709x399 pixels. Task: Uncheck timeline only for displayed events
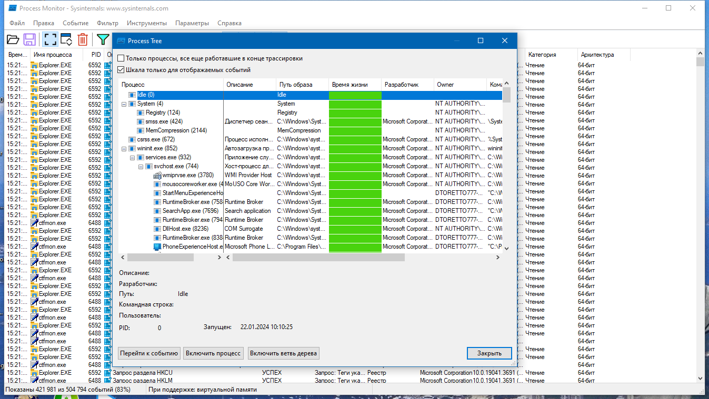[x=121, y=69]
